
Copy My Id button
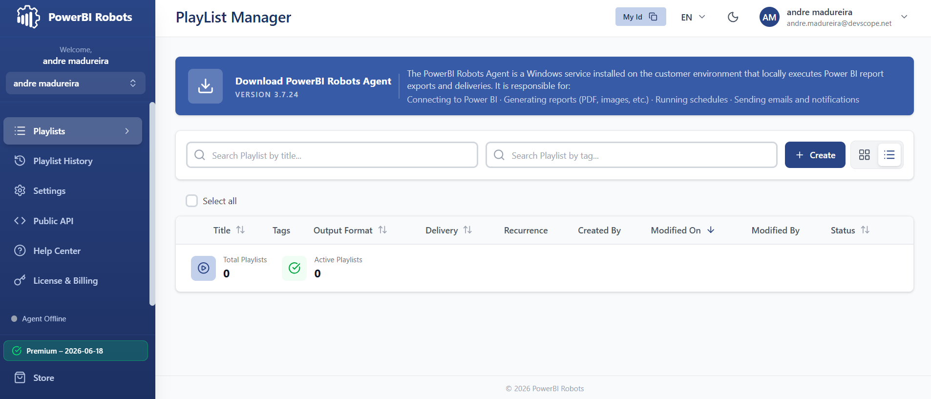pyautogui.click(x=640, y=17)
